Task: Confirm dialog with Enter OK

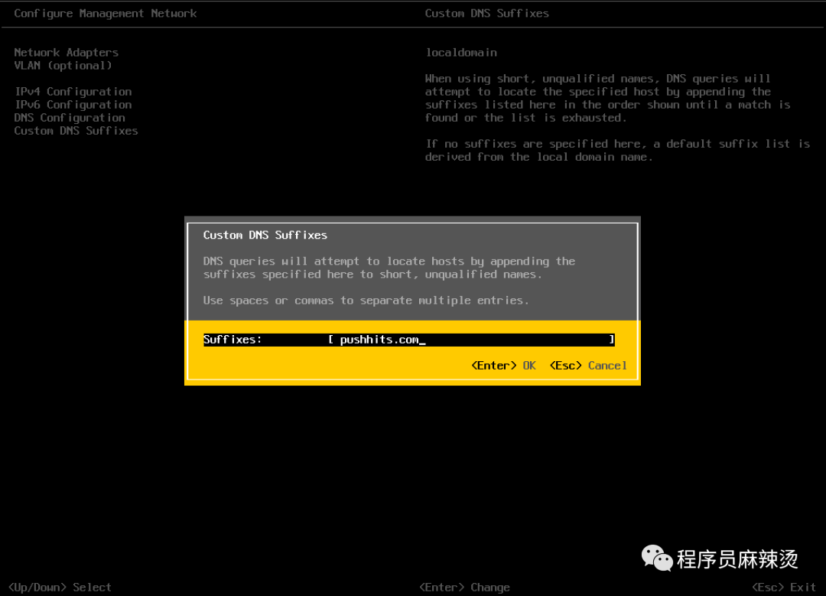Action: pos(503,366)
